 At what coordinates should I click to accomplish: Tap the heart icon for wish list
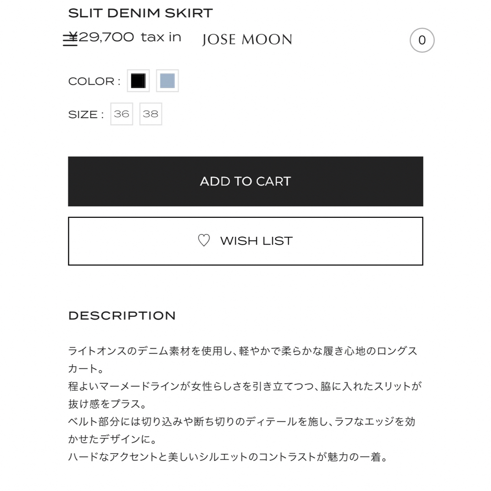[x=204, y=240]
